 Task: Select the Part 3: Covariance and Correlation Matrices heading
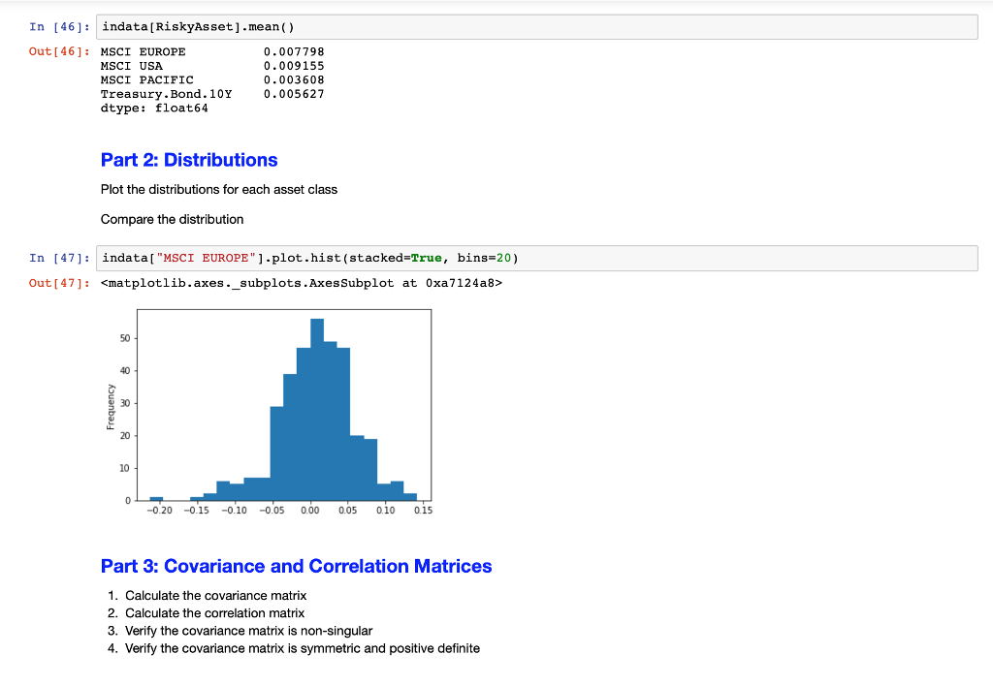coord(297,566)
